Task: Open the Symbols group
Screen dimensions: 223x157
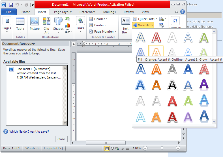Action: tap(175, 23)
